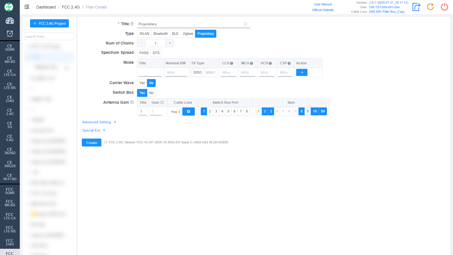Set Switch Box to No
Viewport: 453px width, 255px height.
[x=151, y=93]
